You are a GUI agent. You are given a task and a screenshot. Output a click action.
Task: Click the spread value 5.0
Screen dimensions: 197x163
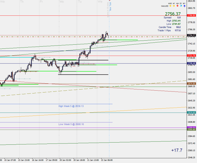pos(179,18)
